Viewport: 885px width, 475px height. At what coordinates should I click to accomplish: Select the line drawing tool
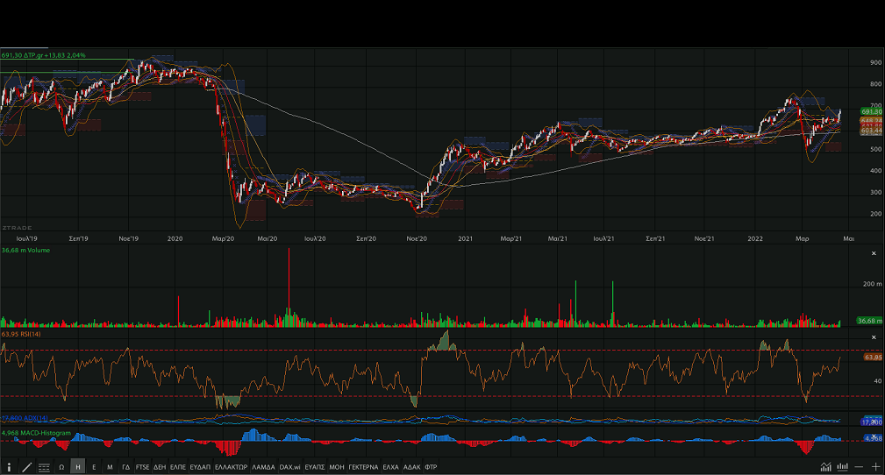pos(26,467)
